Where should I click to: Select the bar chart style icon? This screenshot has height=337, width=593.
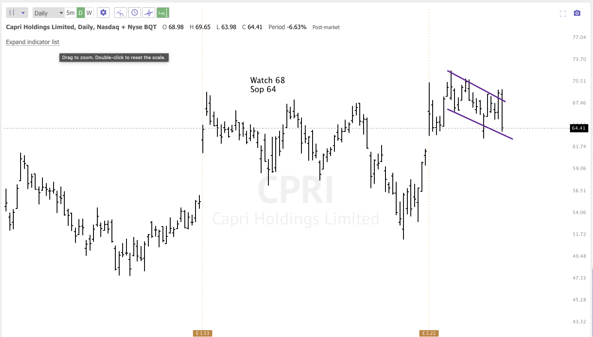click(x=12, y=12)
